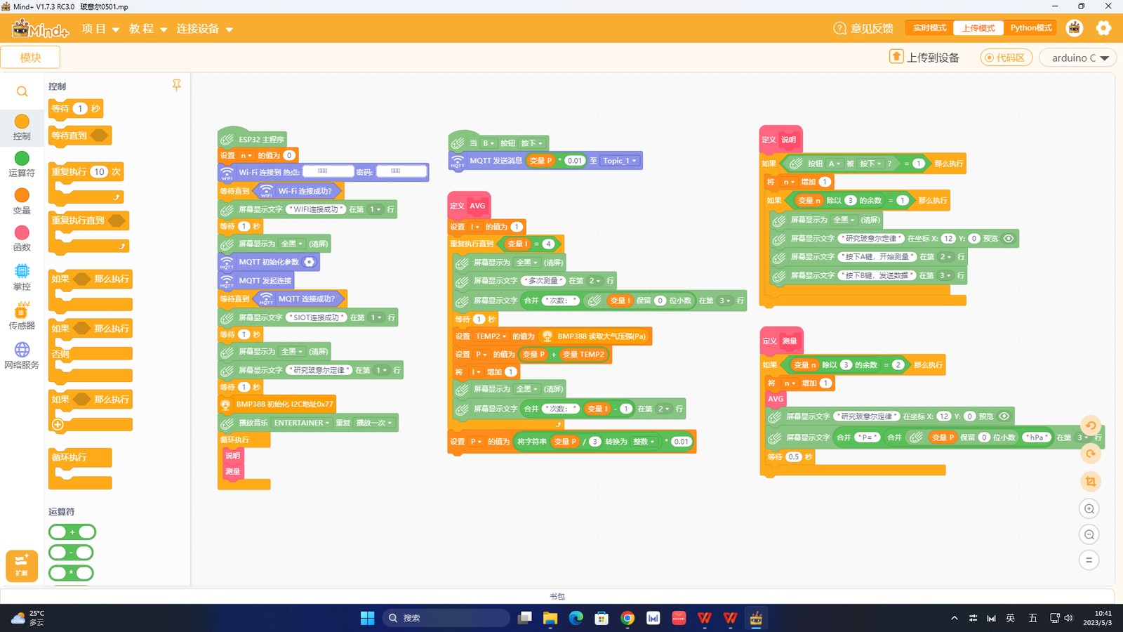Select the 变量 block category
The image size is (1123, 632).
tap(22, 202)
